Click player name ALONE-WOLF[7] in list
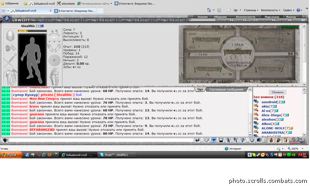The height and width of the screenshot is (186, 310). point(275,128)
